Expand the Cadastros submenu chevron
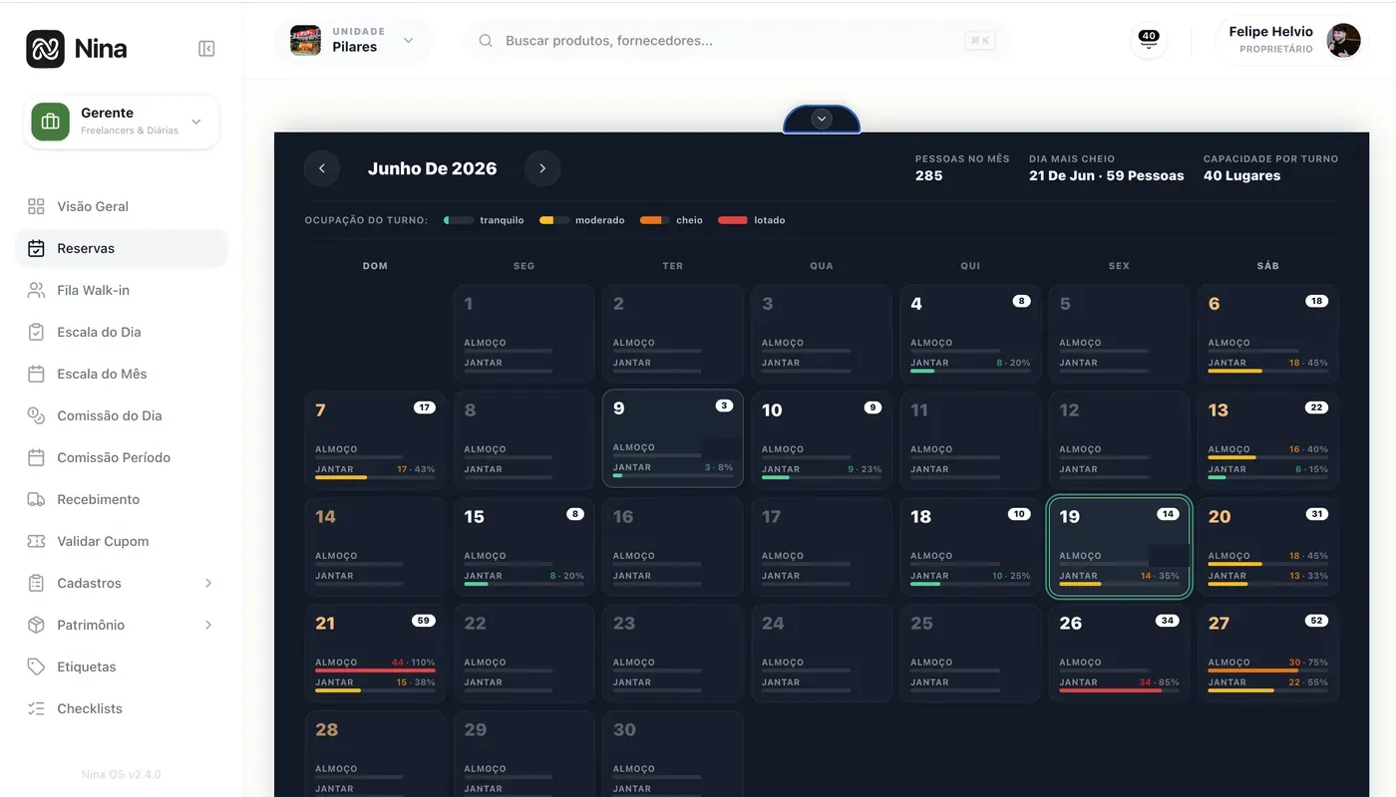Screen dimensions: 1396x797 click(x=208, y=583)
